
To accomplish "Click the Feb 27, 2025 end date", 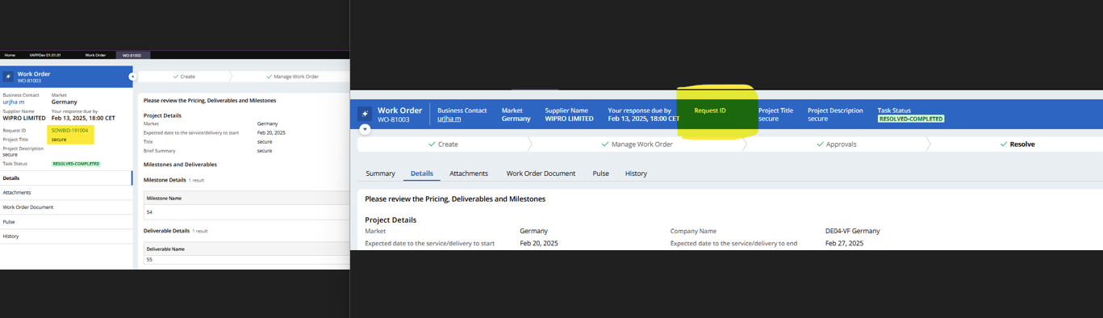I will [x=844, y=243].
